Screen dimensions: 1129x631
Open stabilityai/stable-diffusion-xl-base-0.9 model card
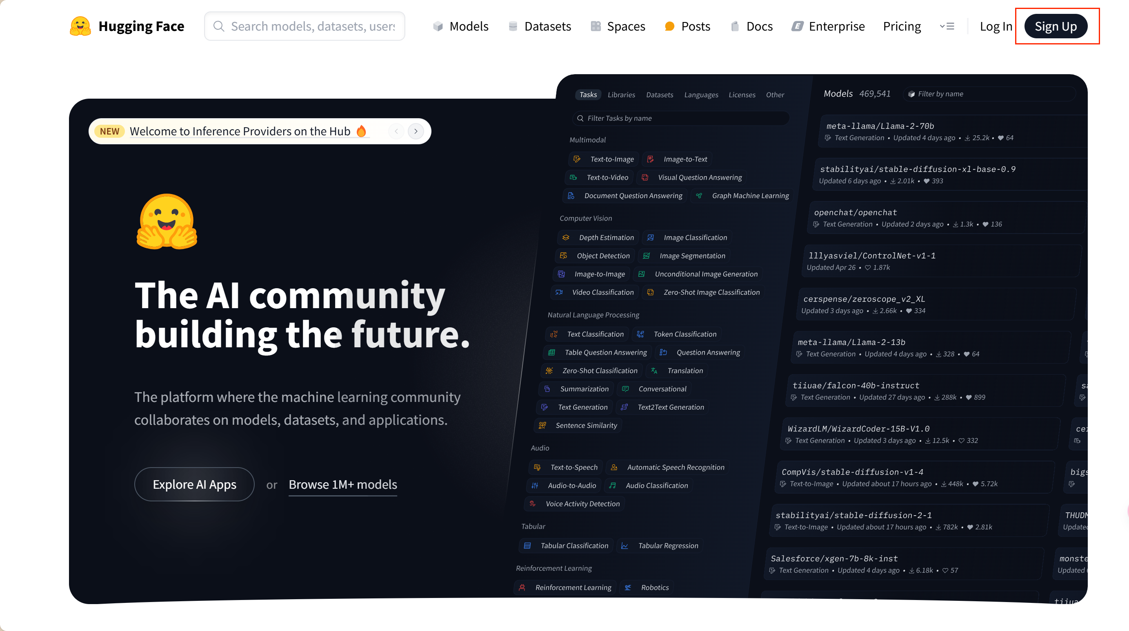[951, 174]
